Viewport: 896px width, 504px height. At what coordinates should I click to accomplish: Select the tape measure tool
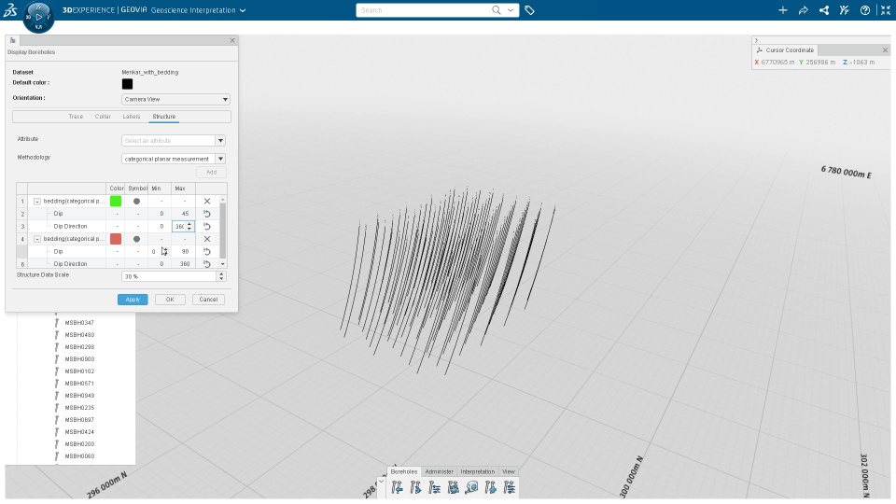pos(471,487)
